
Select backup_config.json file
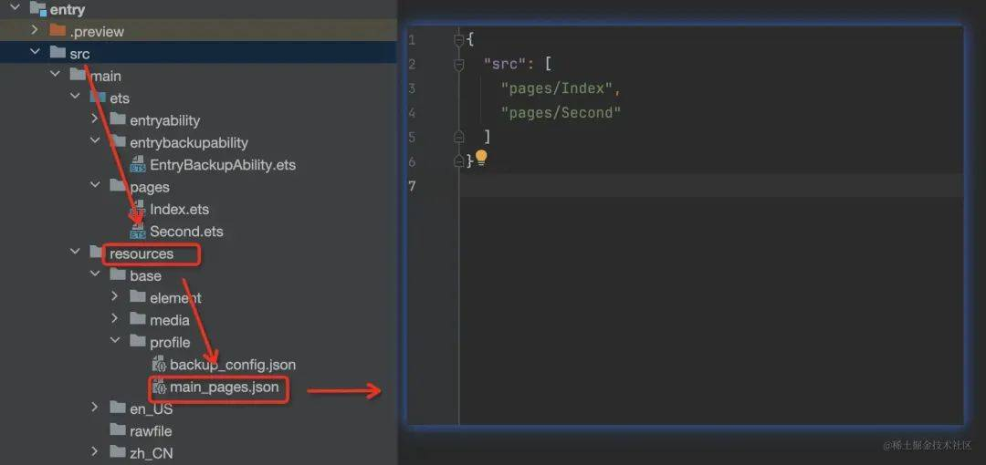pyautogui.click(x=233, y=365)
